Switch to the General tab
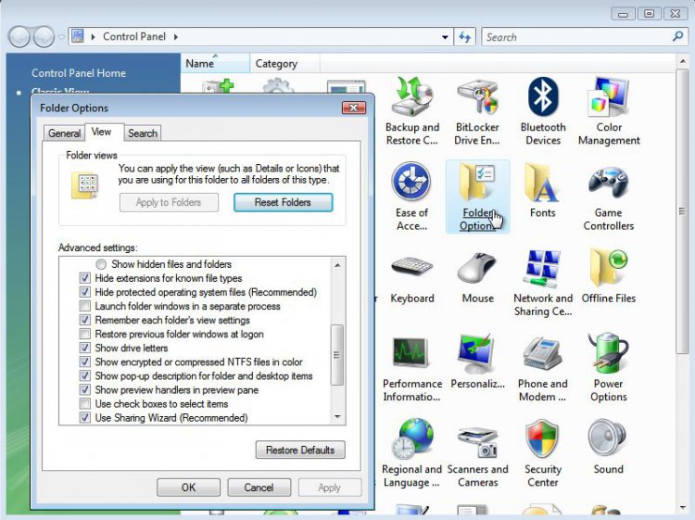 [64, 133]
